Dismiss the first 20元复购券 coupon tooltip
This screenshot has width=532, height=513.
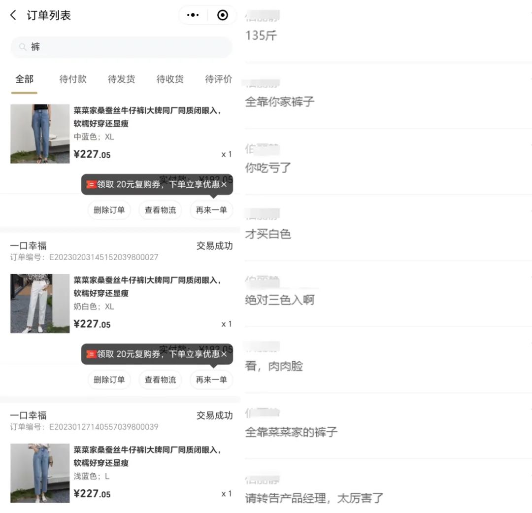pos(224,184)
